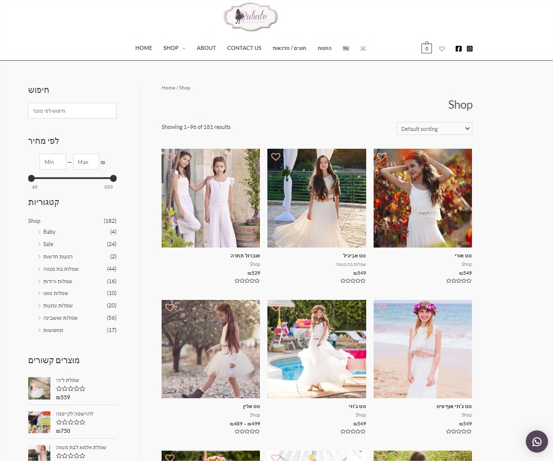Open the Sale category link
This screenshot has width=553, height=461.
[48, 244]
